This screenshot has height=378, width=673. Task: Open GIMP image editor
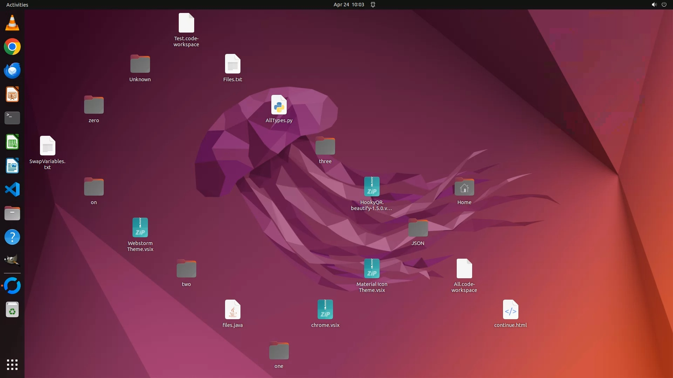pyautogui.click(x=12, y=261)
